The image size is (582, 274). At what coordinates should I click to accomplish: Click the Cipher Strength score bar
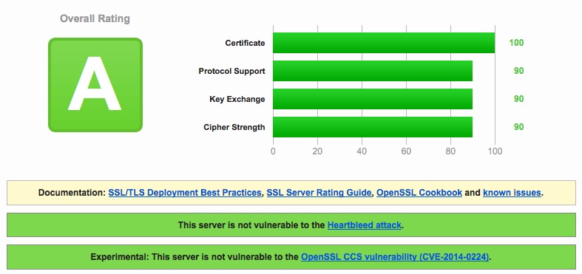(x=373, y=127)
